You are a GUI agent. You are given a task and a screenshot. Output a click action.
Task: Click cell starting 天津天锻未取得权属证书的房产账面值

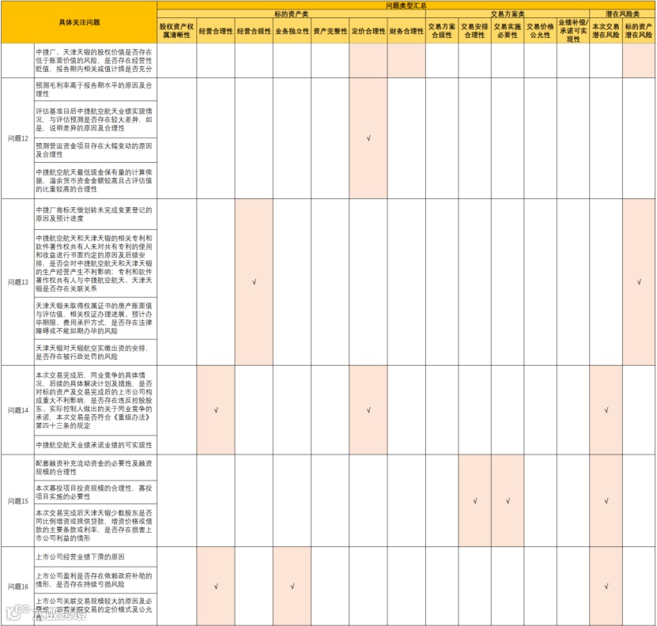coord(96,318)
